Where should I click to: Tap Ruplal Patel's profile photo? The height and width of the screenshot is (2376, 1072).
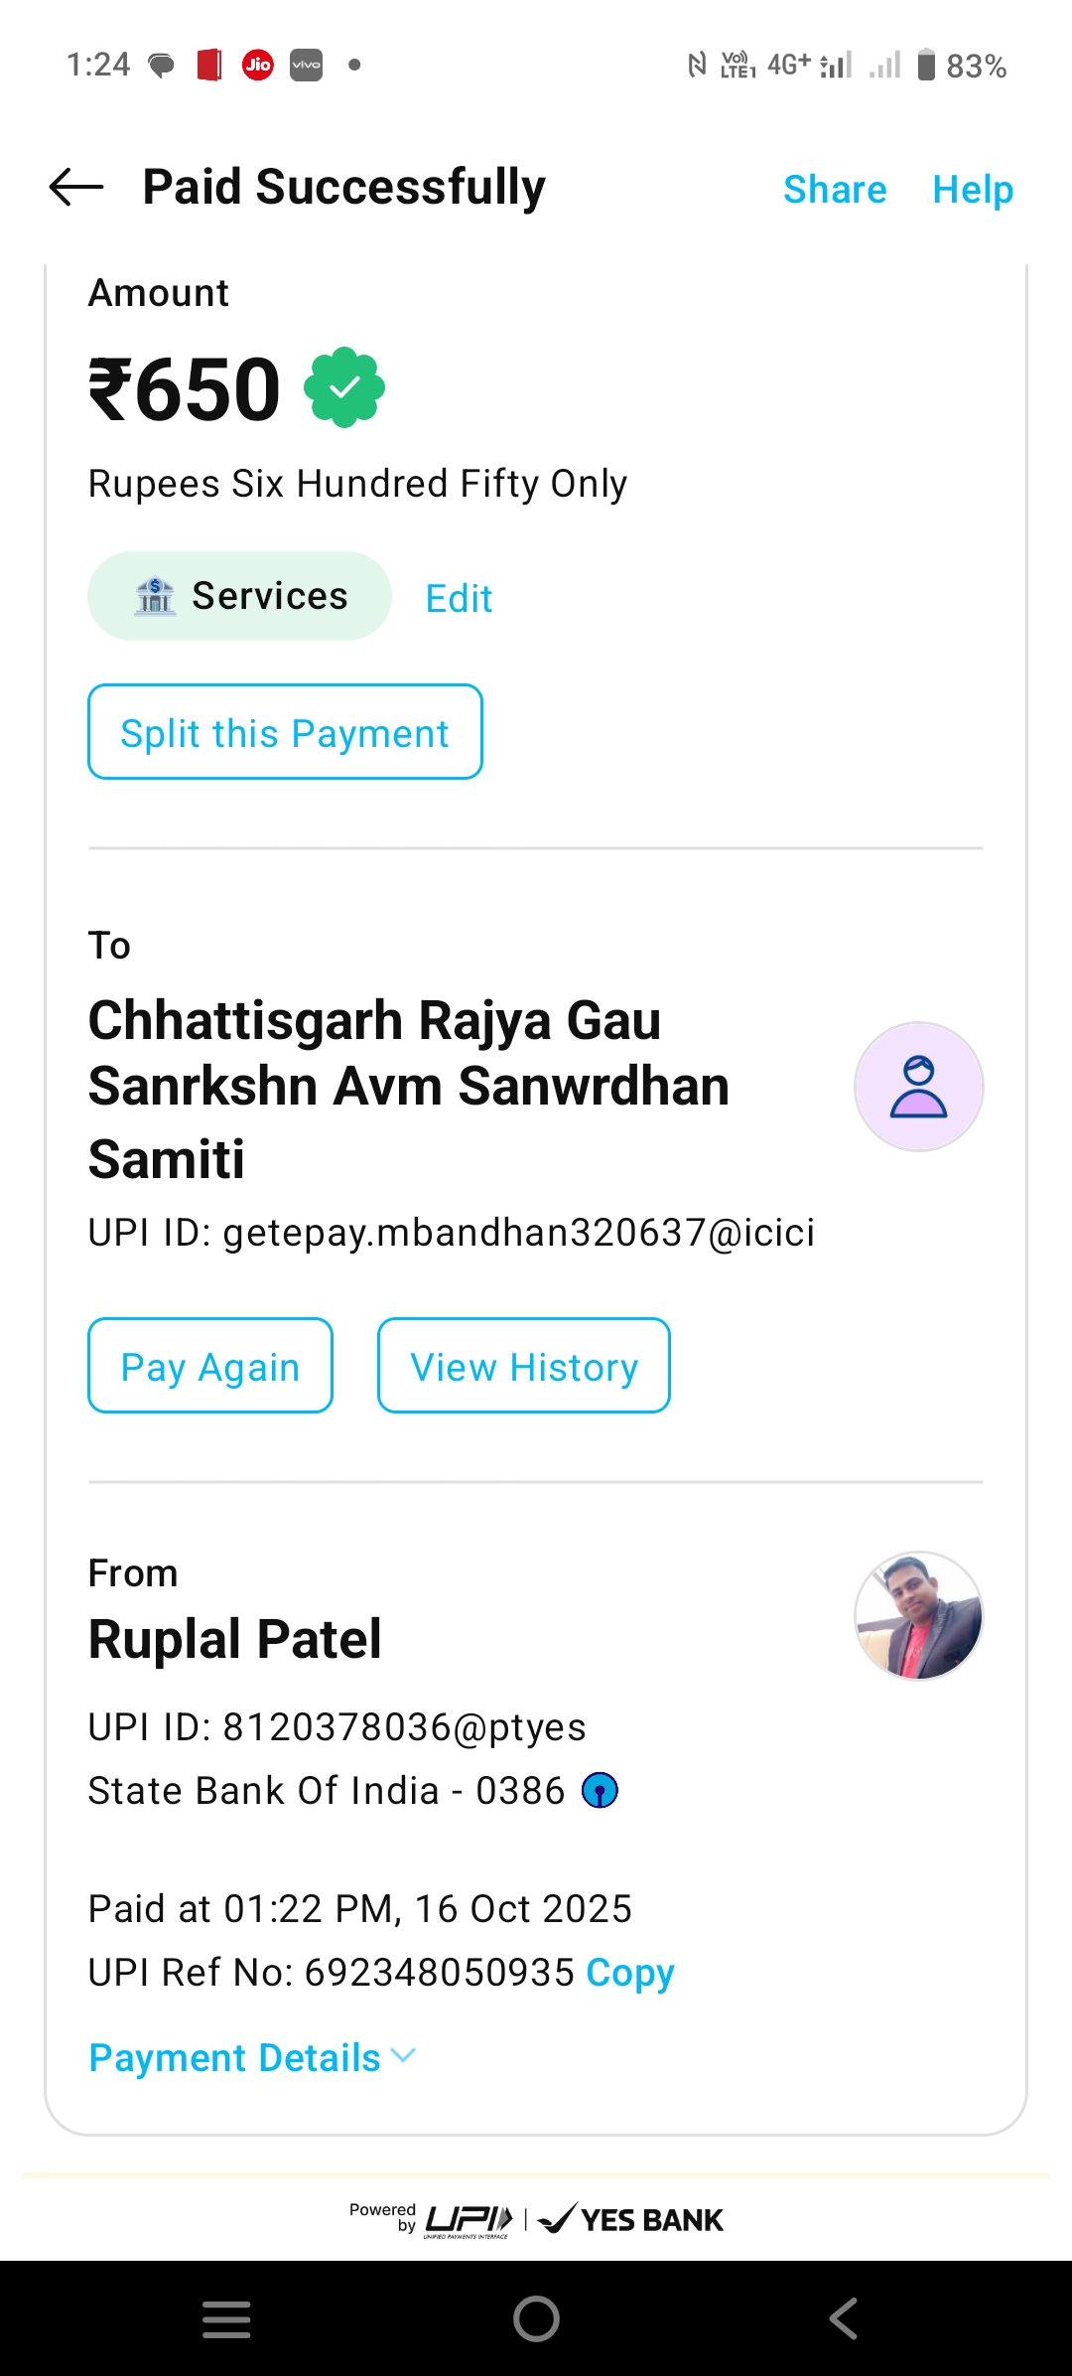(918, 1616)
